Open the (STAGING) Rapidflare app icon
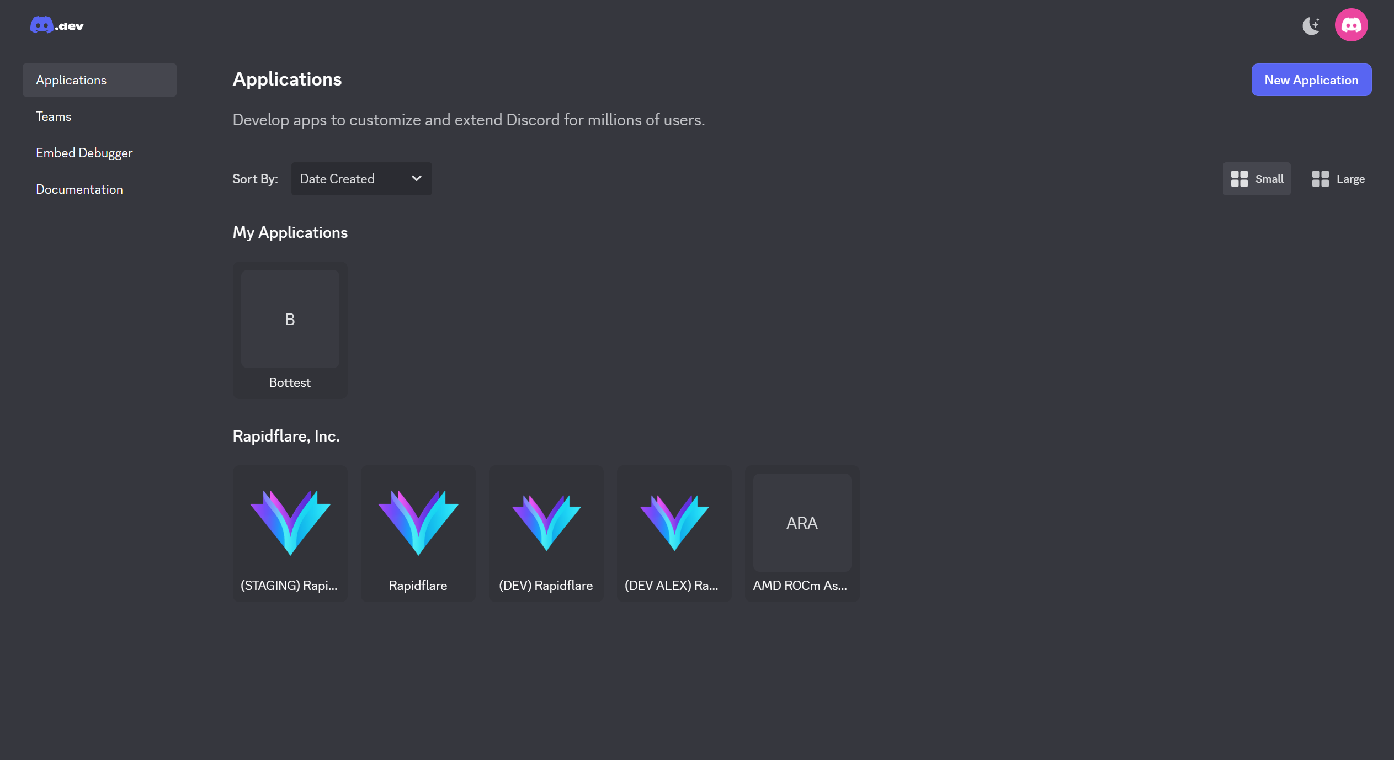Image resolution: width=1394 pixels, height=760 pixels. point(290,522)
